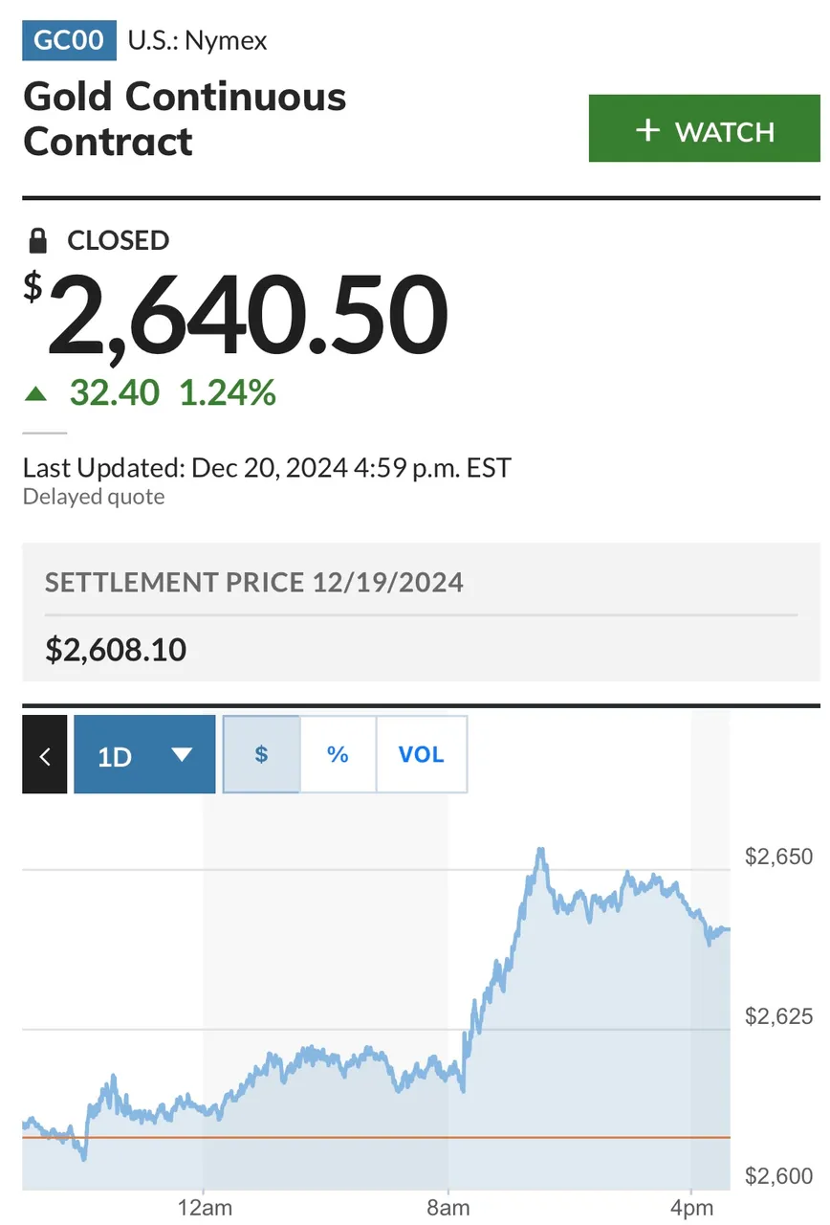
Task: Click the chart peak near $2,650
Action: (540, 851)
